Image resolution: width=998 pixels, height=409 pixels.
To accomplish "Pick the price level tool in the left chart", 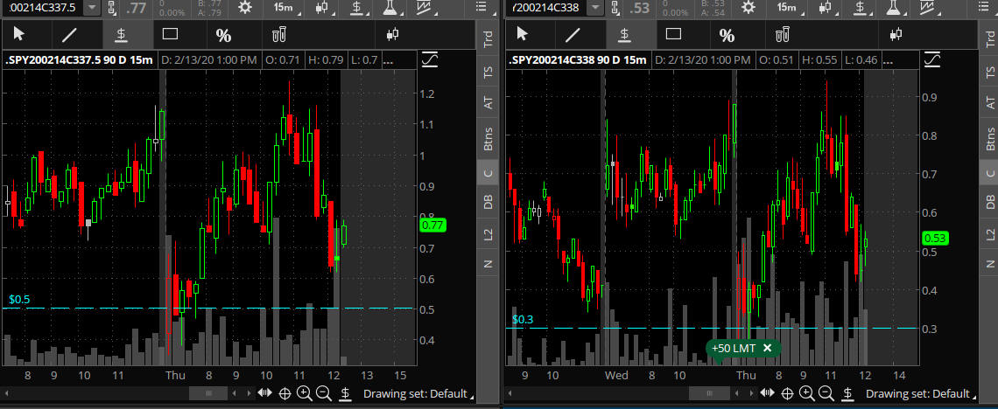I will coord(120,34).
